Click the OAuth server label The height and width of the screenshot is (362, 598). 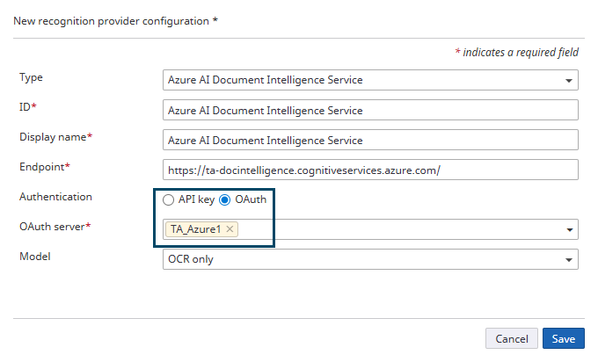click(x=55, y=227)
